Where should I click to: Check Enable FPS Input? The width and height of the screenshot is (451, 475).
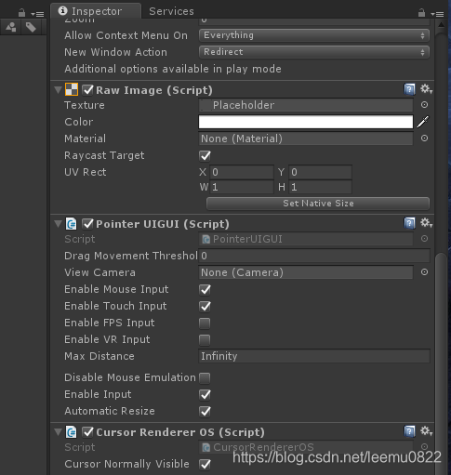click(x=205, y=323)
